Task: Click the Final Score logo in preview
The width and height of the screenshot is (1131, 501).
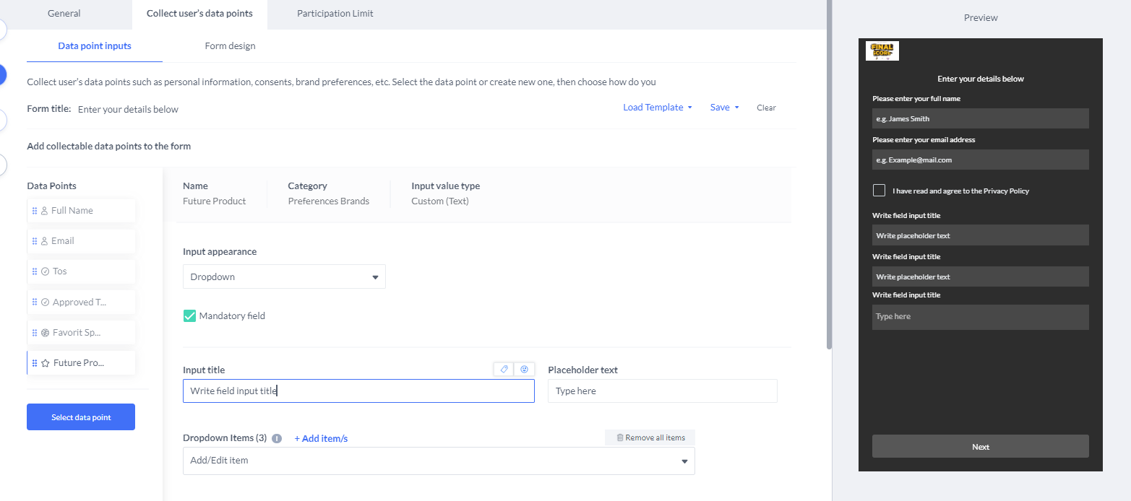Action: pyautogui.click(x=882, y=51)
